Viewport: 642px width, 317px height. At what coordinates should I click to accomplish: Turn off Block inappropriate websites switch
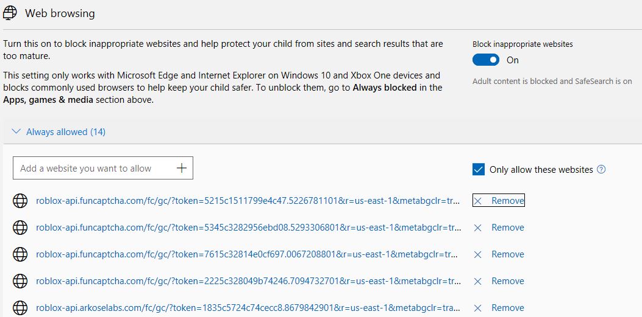tap(486, 60)
